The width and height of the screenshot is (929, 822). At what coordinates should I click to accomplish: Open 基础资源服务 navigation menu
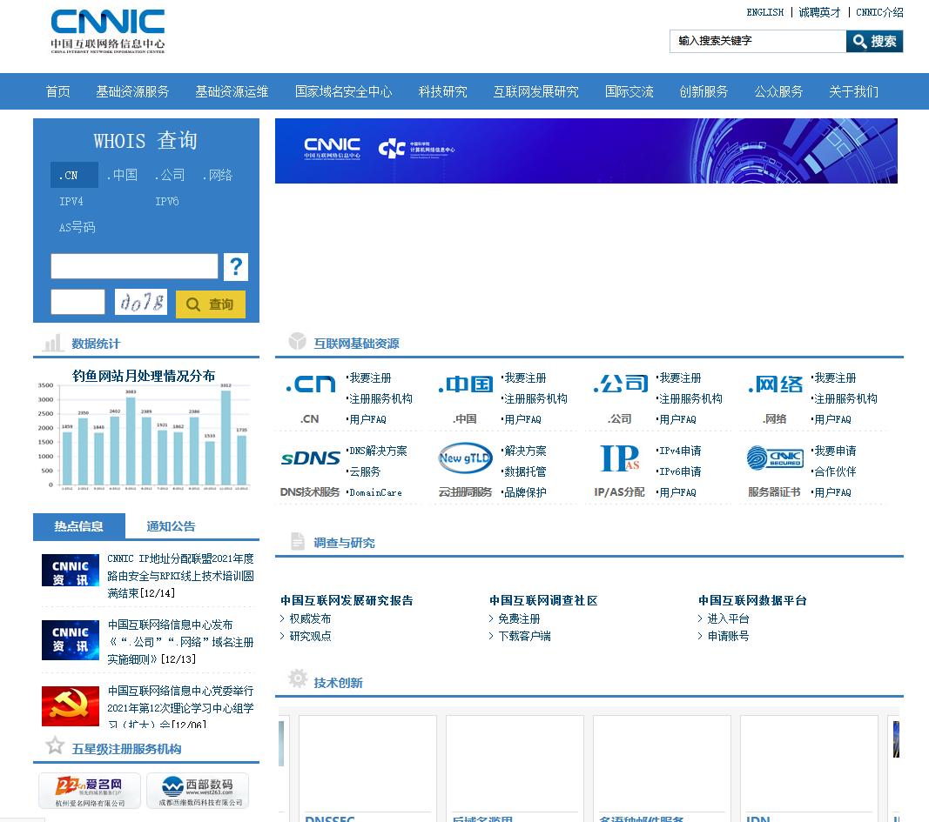pos(132,91)
